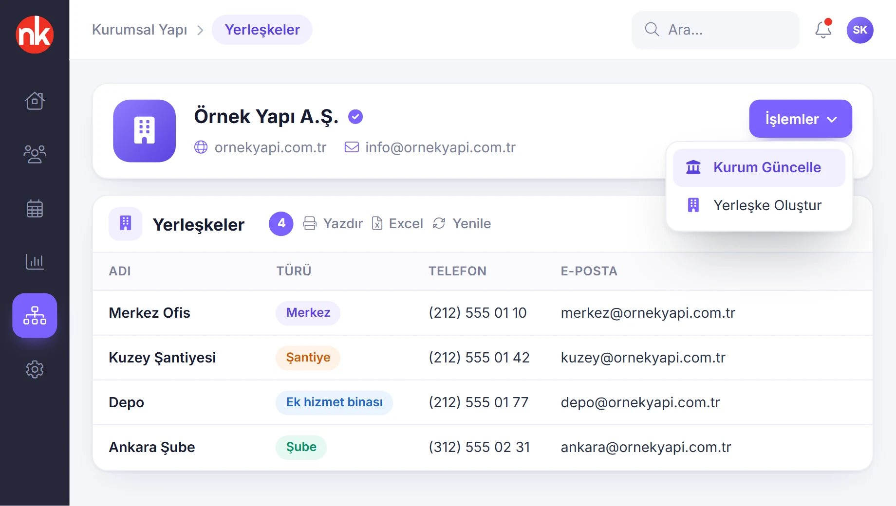Click the nk logo in the sidebar
The width and height of the screenshot is (896, 506).
pos(35,35)
